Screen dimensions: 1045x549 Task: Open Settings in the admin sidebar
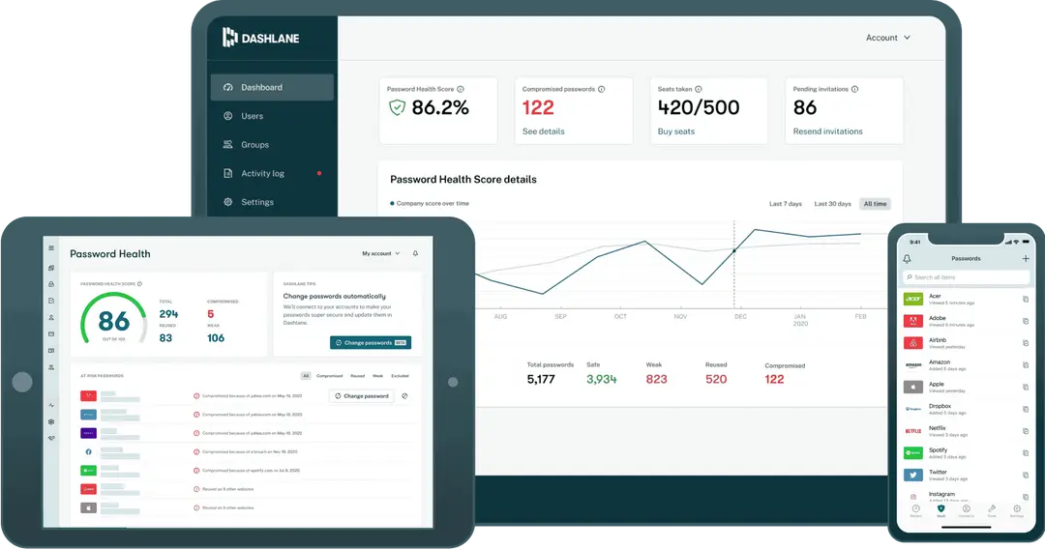[272, 202]
